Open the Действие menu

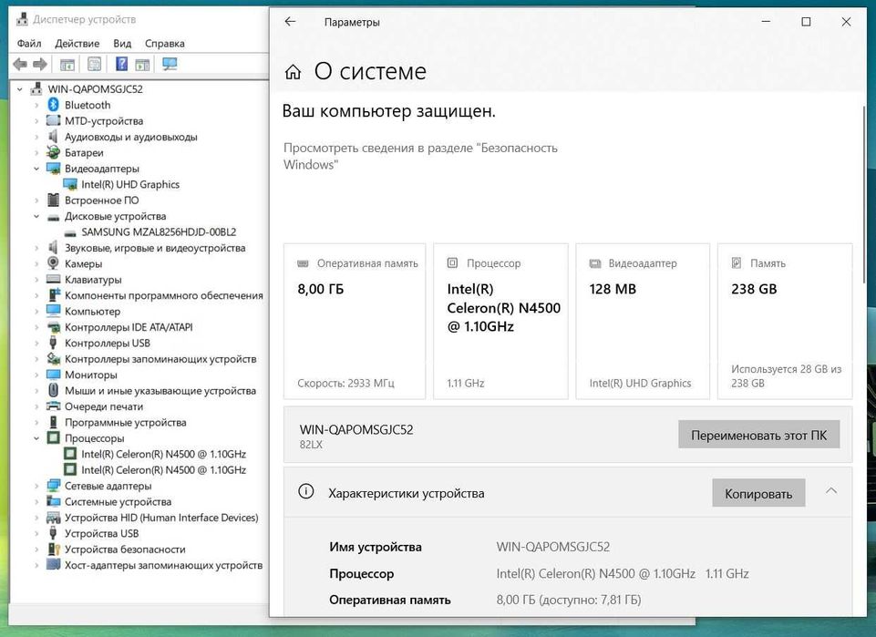pos(77,43)
